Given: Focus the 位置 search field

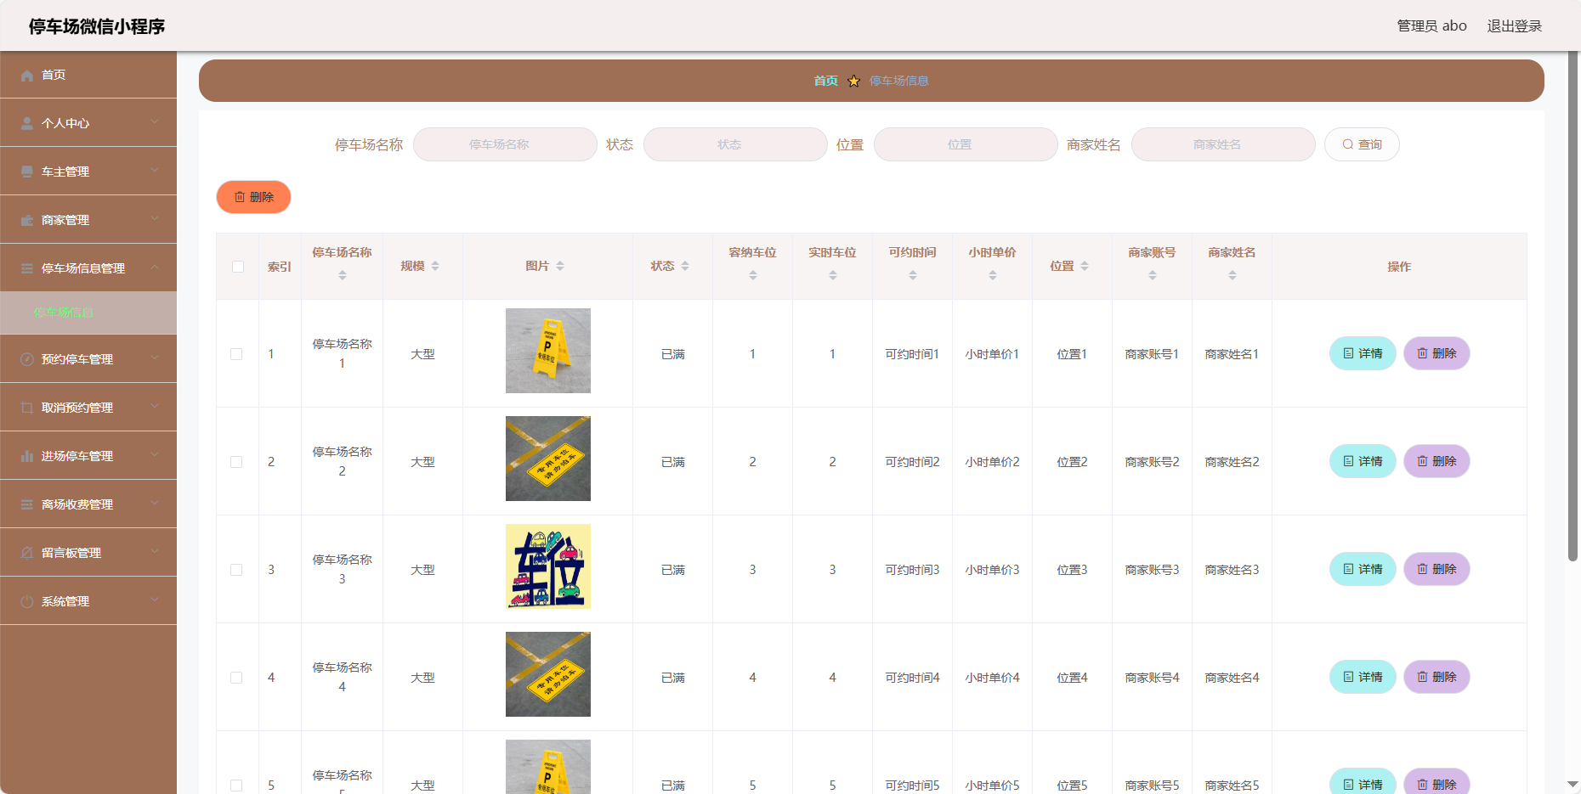Looking at the screenshot, I should (x=966, y=144).
